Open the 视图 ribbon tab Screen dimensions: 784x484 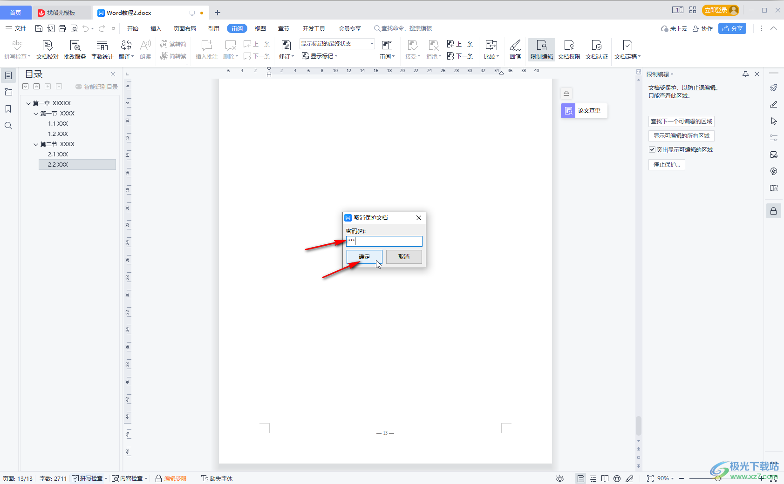tap(260, 28)
